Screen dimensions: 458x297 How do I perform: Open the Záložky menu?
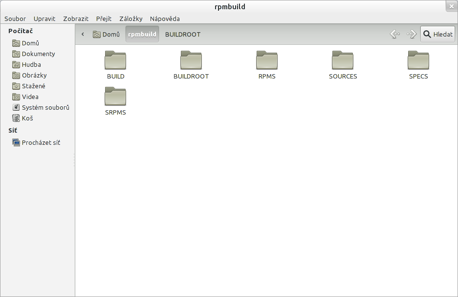(x=131, y=19)
